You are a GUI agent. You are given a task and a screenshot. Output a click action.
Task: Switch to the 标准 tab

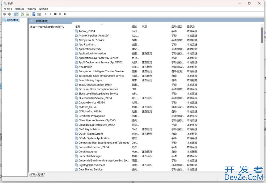[x=41, y=174]
